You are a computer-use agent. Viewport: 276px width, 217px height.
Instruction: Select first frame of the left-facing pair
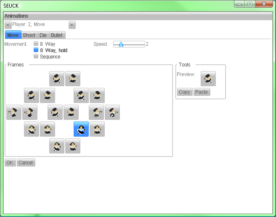pyautogui.click(x=14, y=112)
